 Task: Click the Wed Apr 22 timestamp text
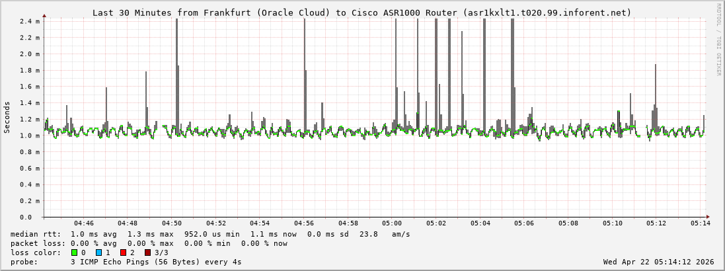click(658, 262)
